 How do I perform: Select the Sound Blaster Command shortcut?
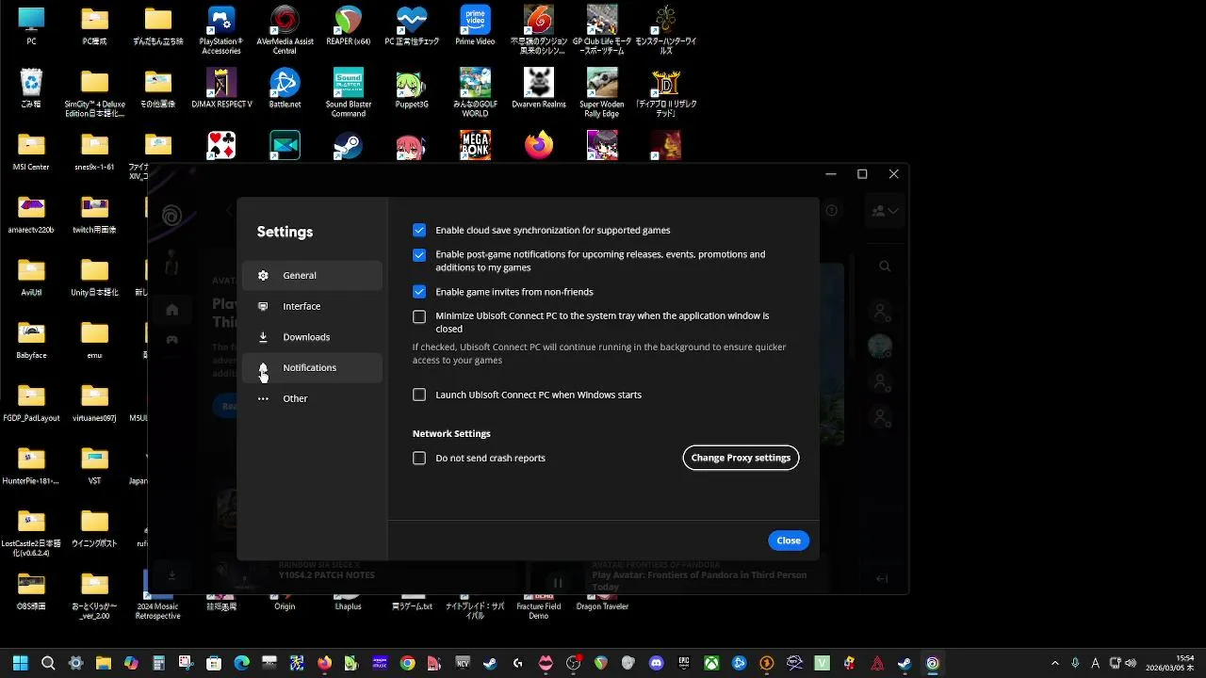(x=349, y=92)
